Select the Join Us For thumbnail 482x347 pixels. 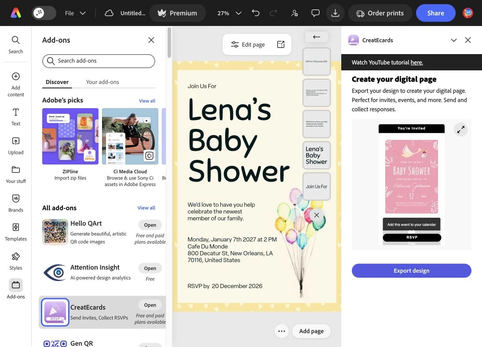[x=316, y=186]
